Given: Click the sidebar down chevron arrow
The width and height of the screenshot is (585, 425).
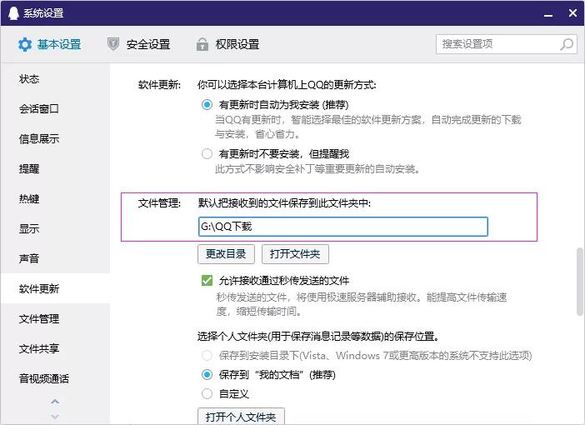Looking at the screenshot, I should [x=55, y=417].
